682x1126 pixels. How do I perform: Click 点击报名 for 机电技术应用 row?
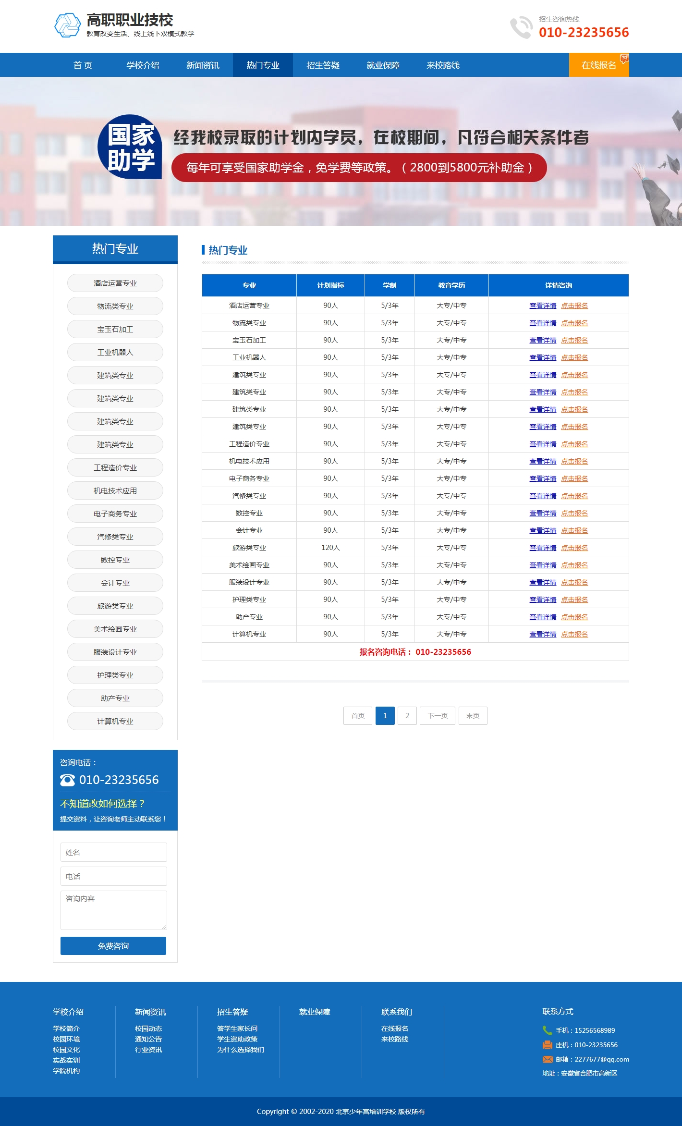574,461
